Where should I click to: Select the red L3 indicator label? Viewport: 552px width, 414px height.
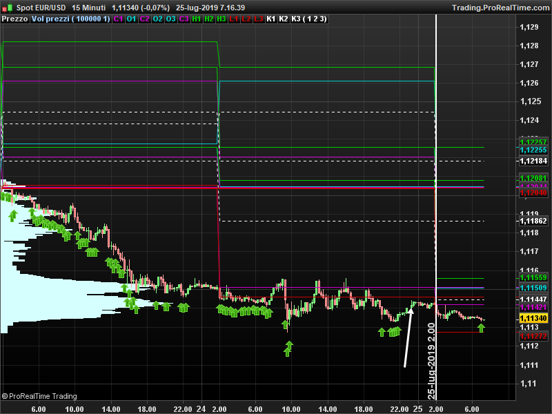coord(259,19)
